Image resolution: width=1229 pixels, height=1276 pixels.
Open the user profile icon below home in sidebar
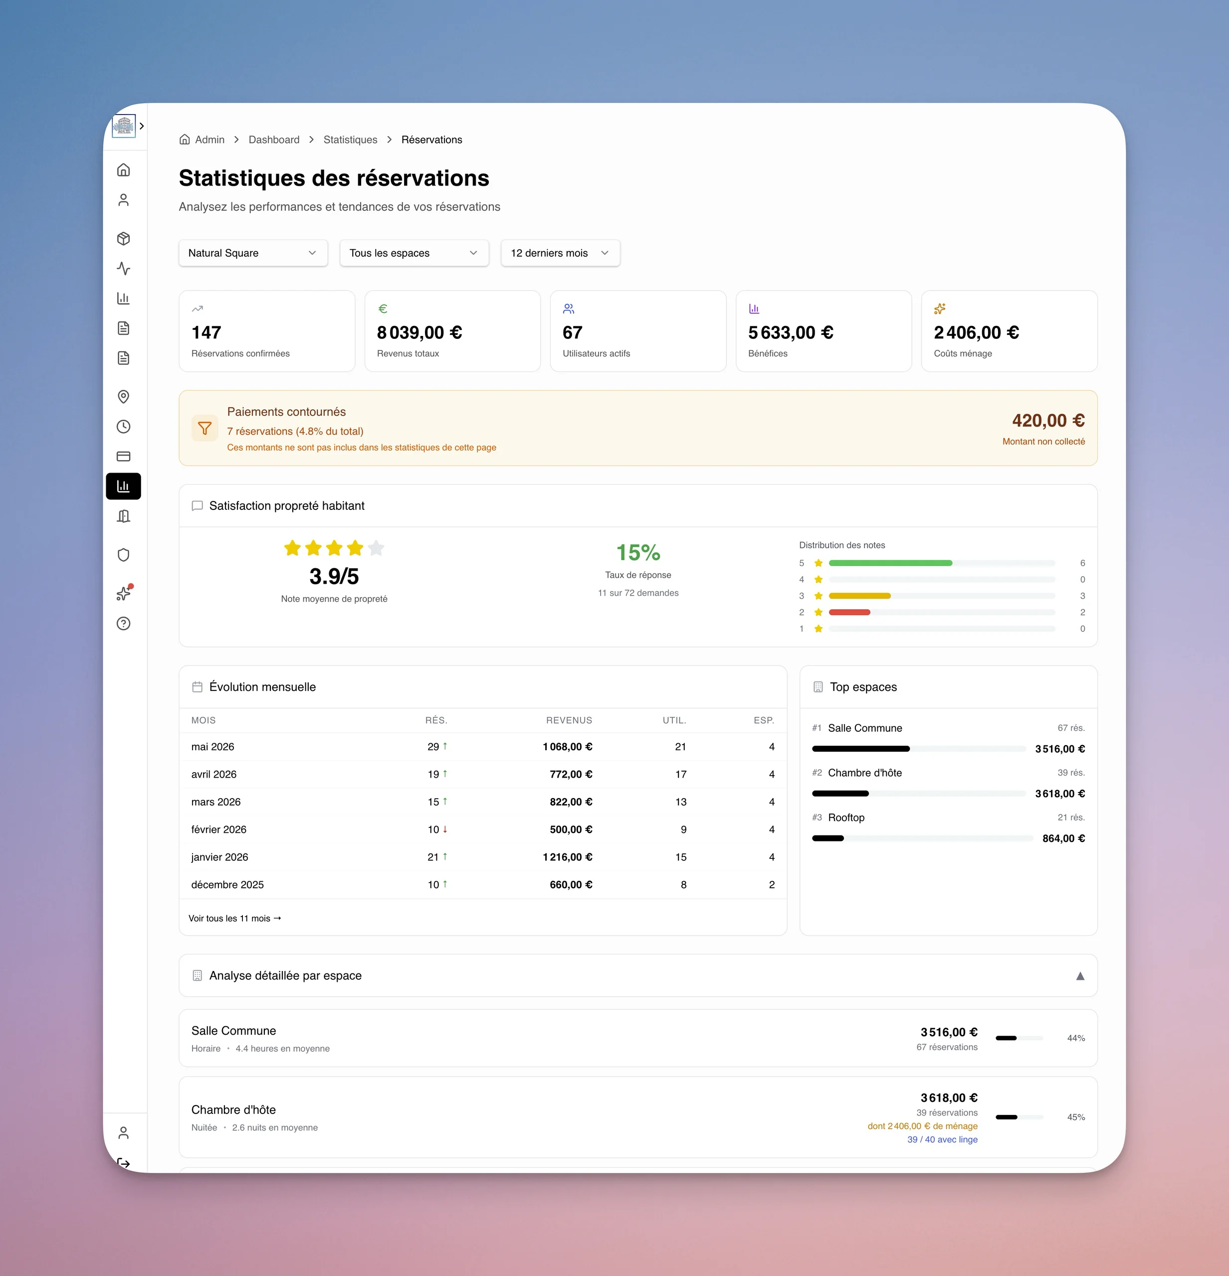(123, 200)
